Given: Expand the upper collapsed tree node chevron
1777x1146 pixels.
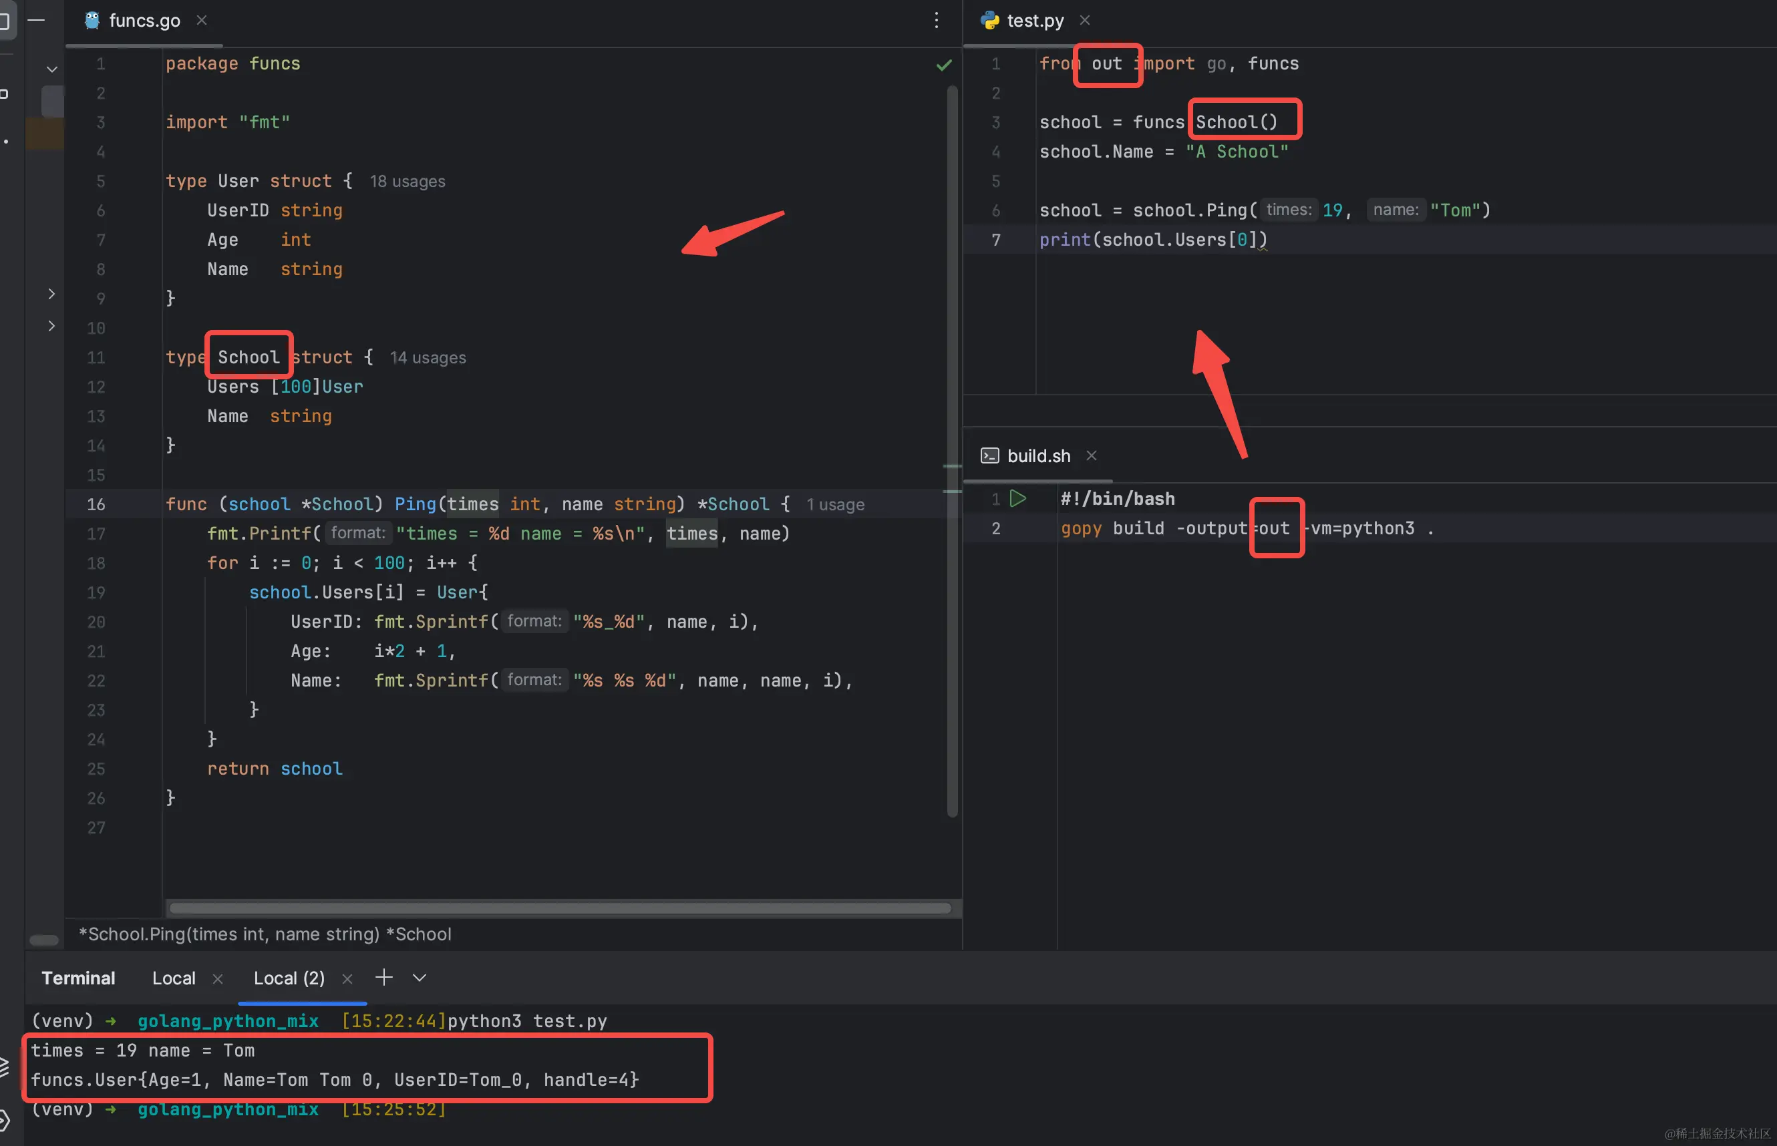Looking at the screenshot, I should coord(51,294).
